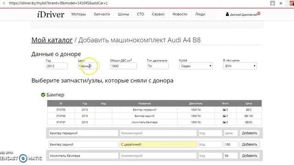Focus price field with value 50
Screen dimensions: 294x165
[231, 156]
